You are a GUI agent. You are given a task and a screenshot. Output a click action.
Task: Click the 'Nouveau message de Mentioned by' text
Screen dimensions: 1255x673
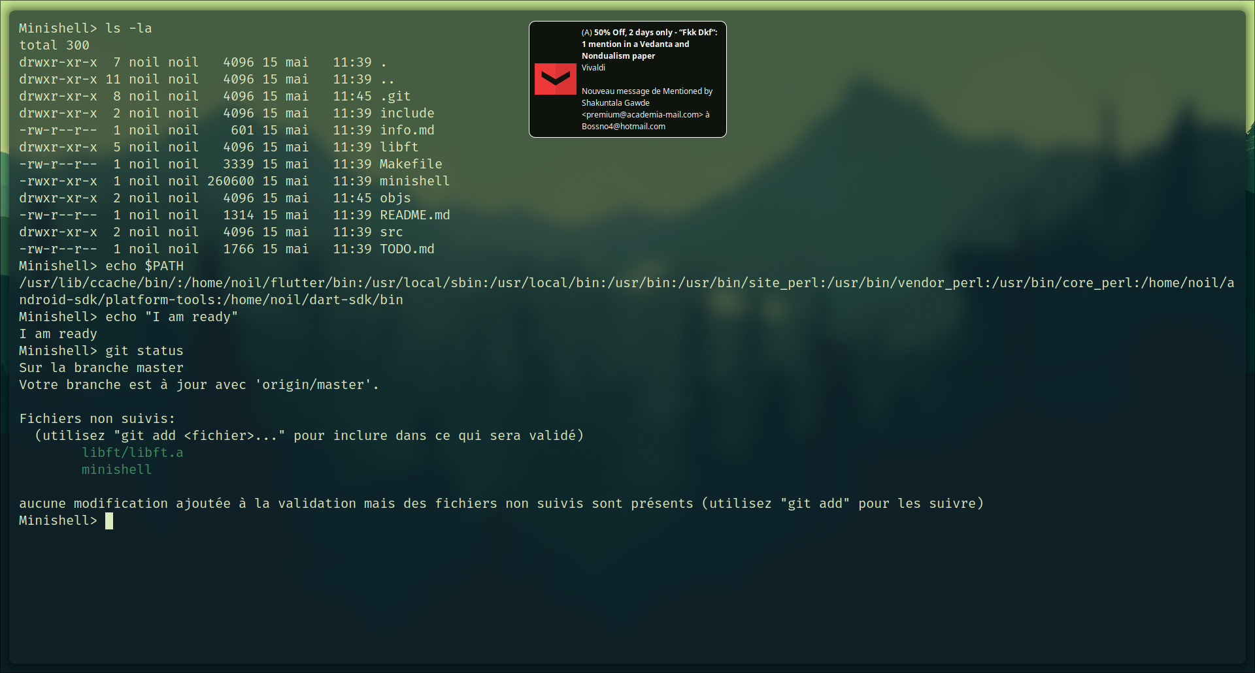coord(647,91)
